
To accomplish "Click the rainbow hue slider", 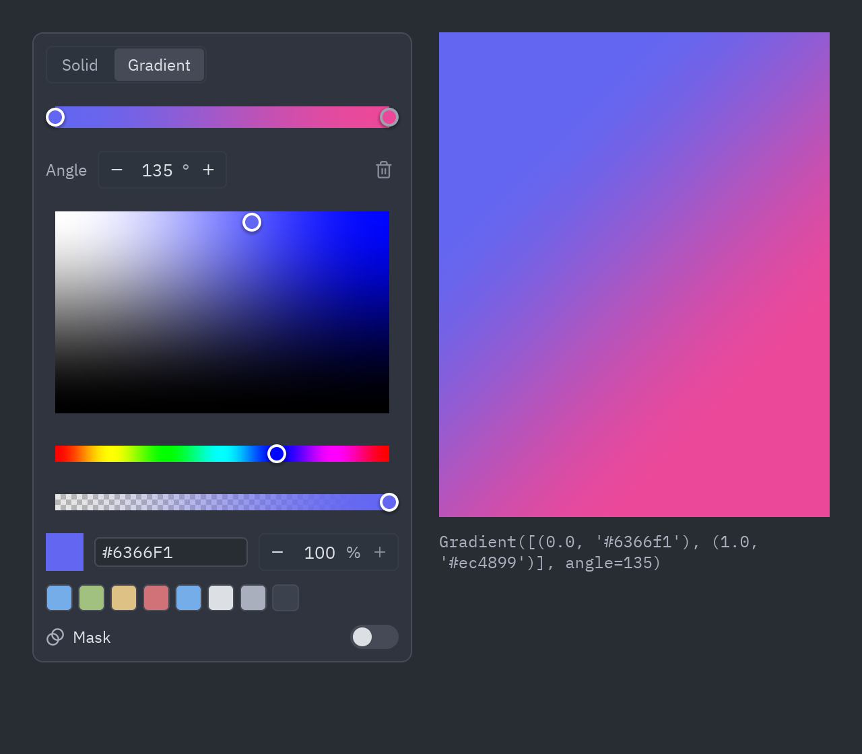I will (222, 454).
